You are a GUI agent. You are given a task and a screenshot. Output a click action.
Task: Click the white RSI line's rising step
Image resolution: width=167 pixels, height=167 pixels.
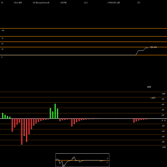142,51
